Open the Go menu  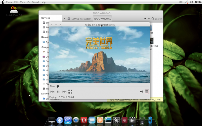(x=29, y=2)
